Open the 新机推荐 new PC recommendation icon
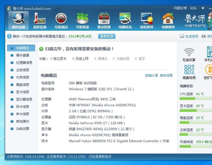This screenshot has width=212, height=165. point(147,21)
